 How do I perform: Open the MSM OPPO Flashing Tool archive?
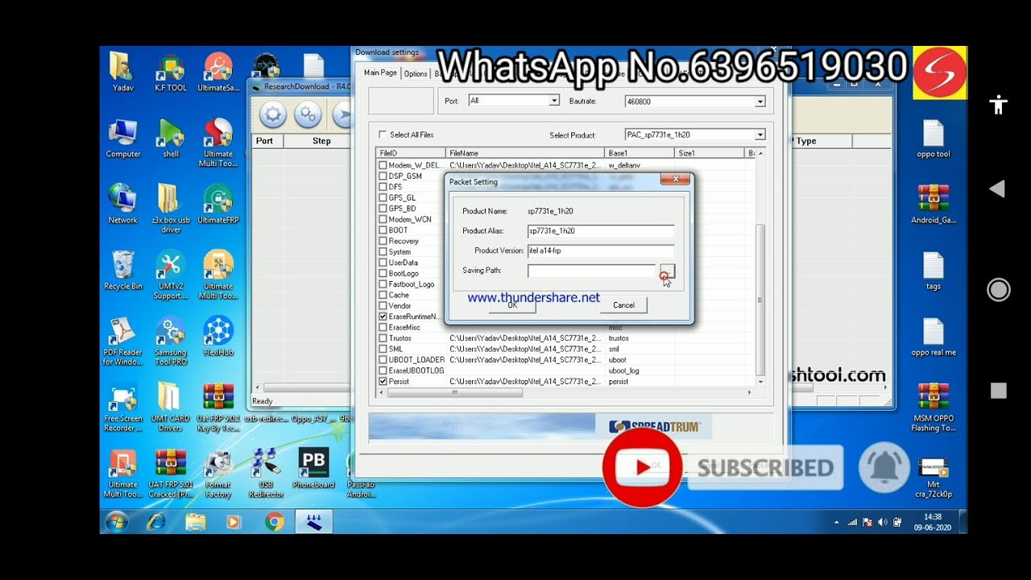(x=933, y=408)
